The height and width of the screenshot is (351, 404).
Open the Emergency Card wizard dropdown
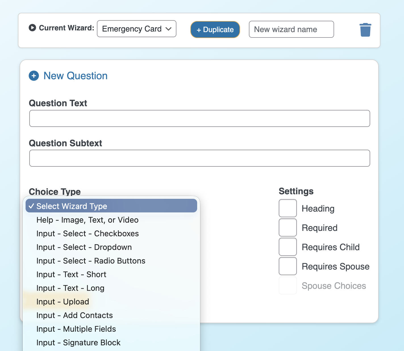tap(137, 29)
